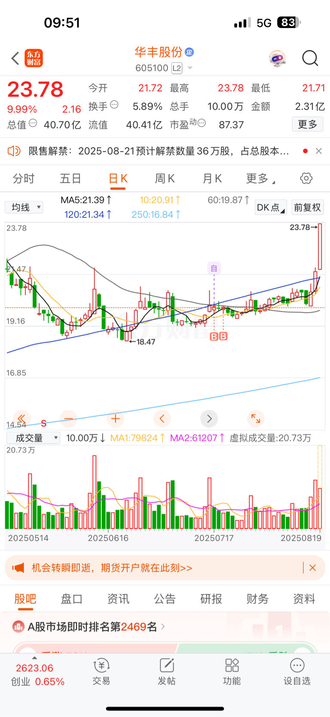
Task: Switch to 资料 tab
Action: click(304, 599)
